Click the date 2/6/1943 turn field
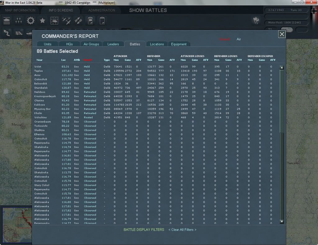318x245 pixels. 286,10
